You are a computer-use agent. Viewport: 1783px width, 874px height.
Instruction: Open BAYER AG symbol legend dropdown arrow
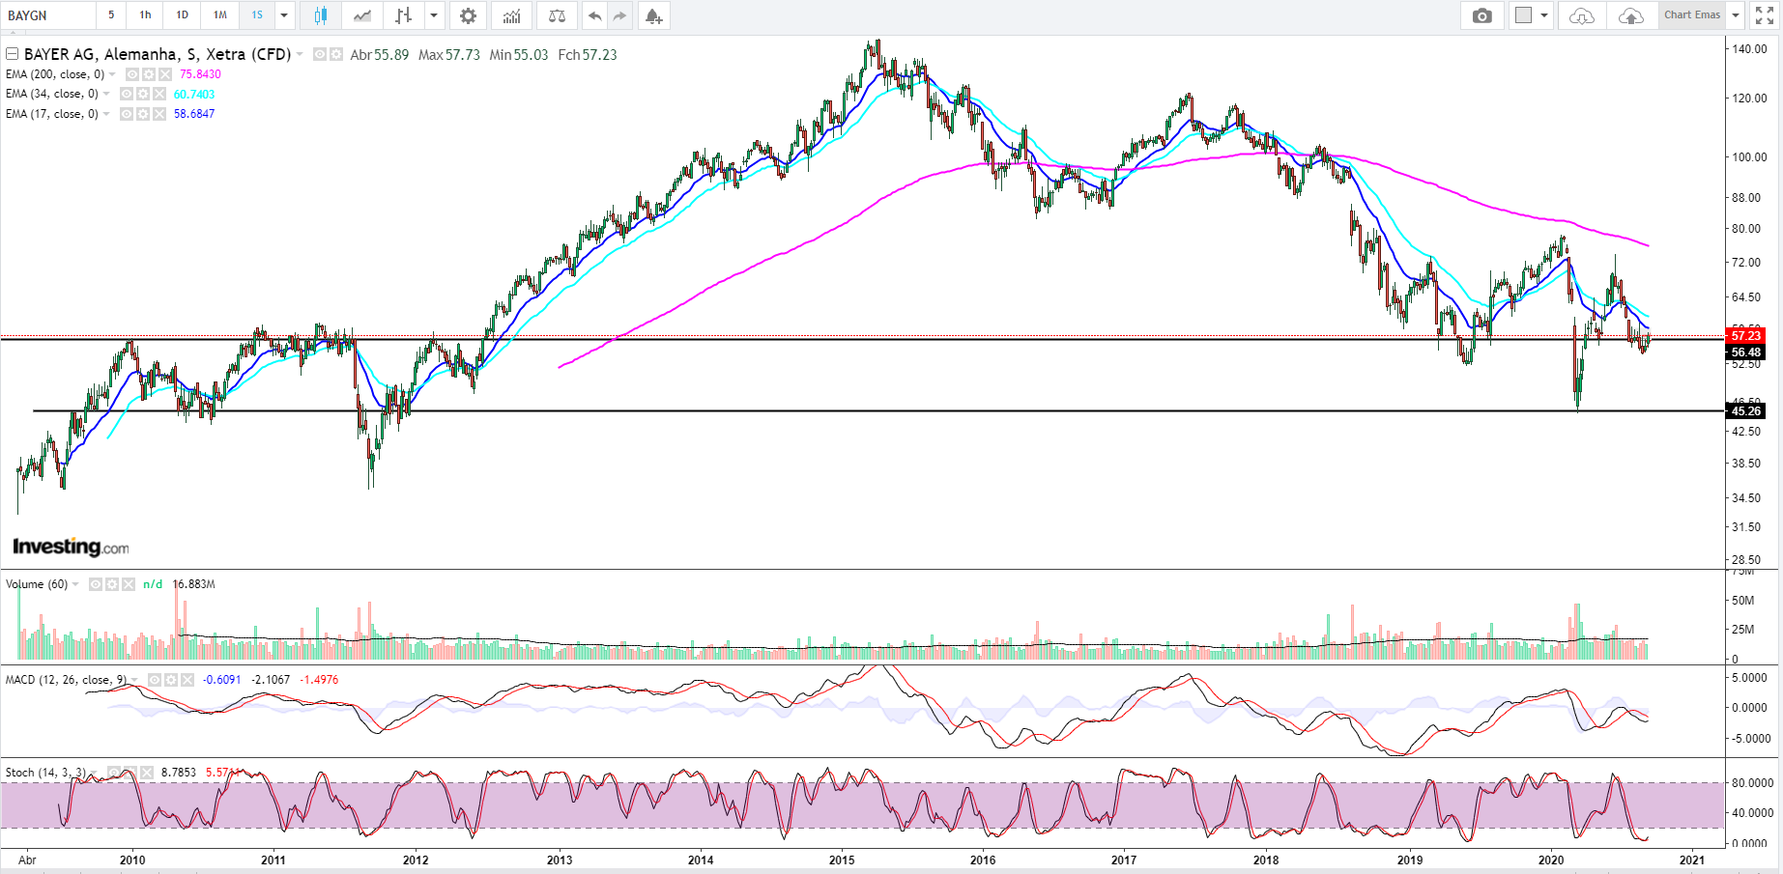tap(301, 54)
